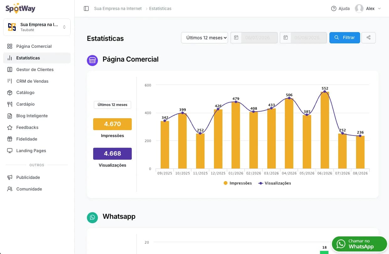Click the Página Comercial grid icon
389x254 pixels.
point(10,46)
